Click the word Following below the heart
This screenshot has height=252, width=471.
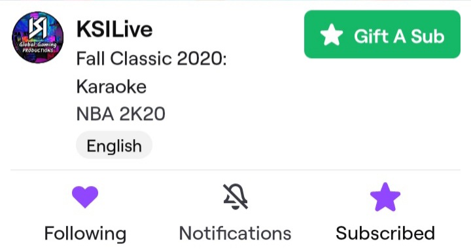(x=85, y=234)
